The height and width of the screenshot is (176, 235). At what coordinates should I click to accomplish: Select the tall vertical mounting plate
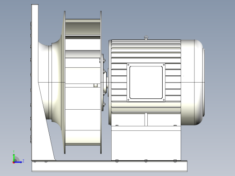(x=35, y=45)
